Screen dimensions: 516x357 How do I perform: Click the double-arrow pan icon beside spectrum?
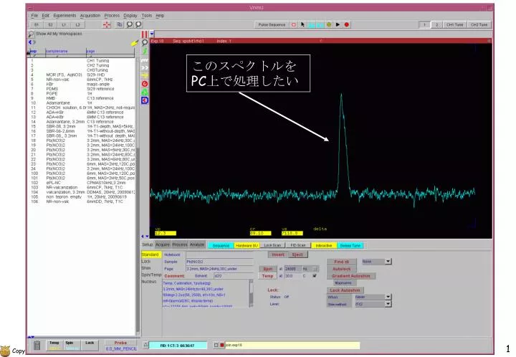(x=145, y=67)
